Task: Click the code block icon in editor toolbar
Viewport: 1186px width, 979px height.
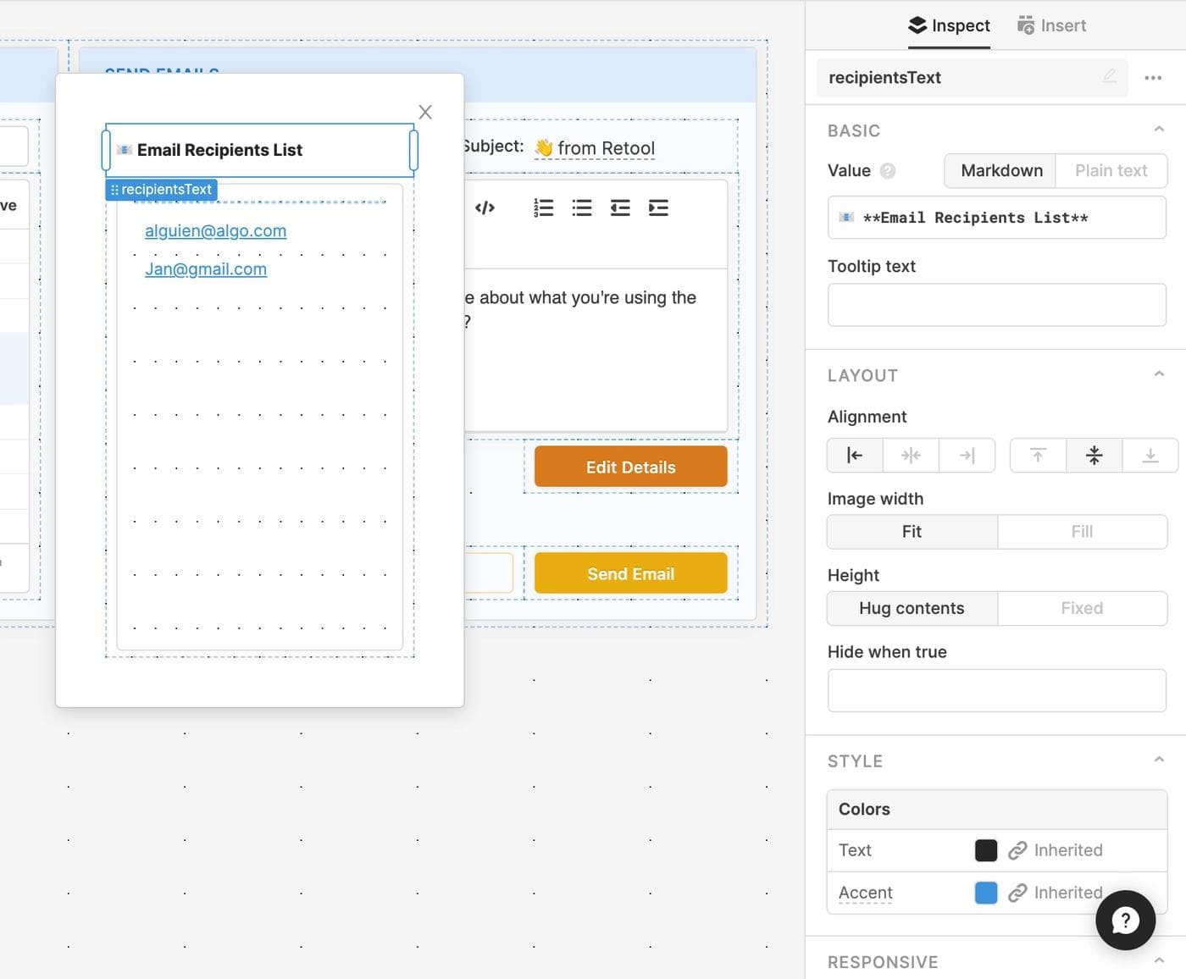Action: click(x=485, y=207)
